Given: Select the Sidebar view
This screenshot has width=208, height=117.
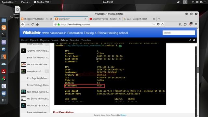Looking at the screenshot, I should pyautogui.click(x=64, y=40).
